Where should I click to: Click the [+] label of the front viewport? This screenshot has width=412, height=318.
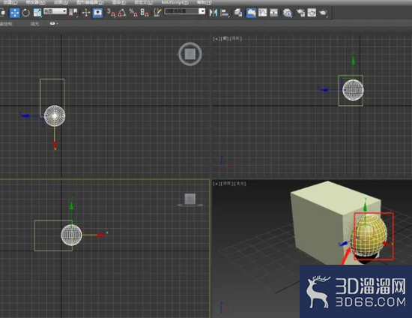pyautogui.click(x=216, y=38)
